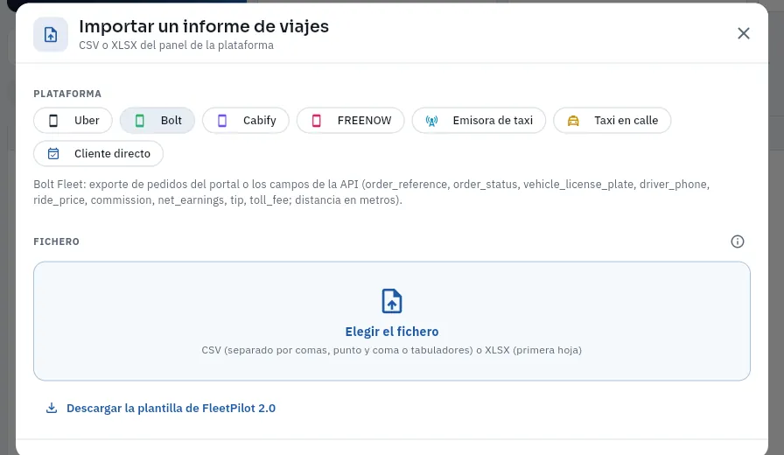Click the PLATAFORMA section label

point(67,94)
